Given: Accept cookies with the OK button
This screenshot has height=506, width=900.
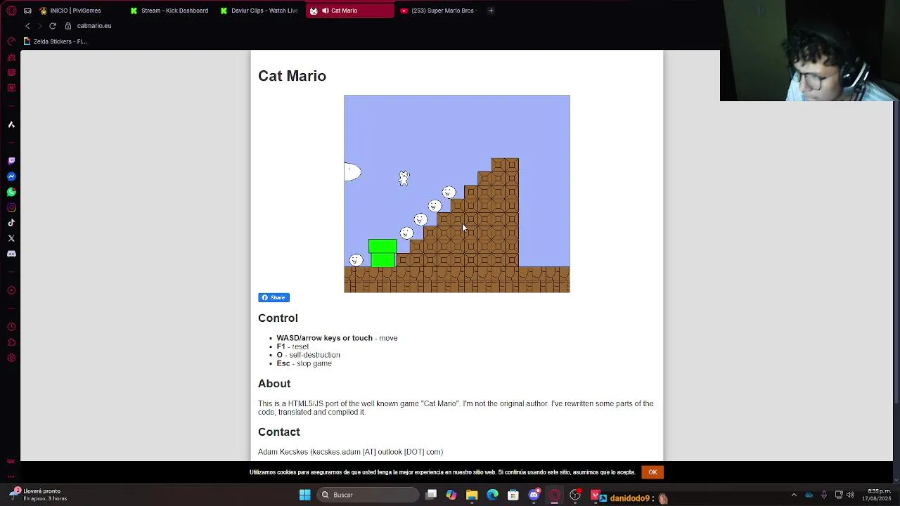Looking at the screenshot, I should (652, 472).
